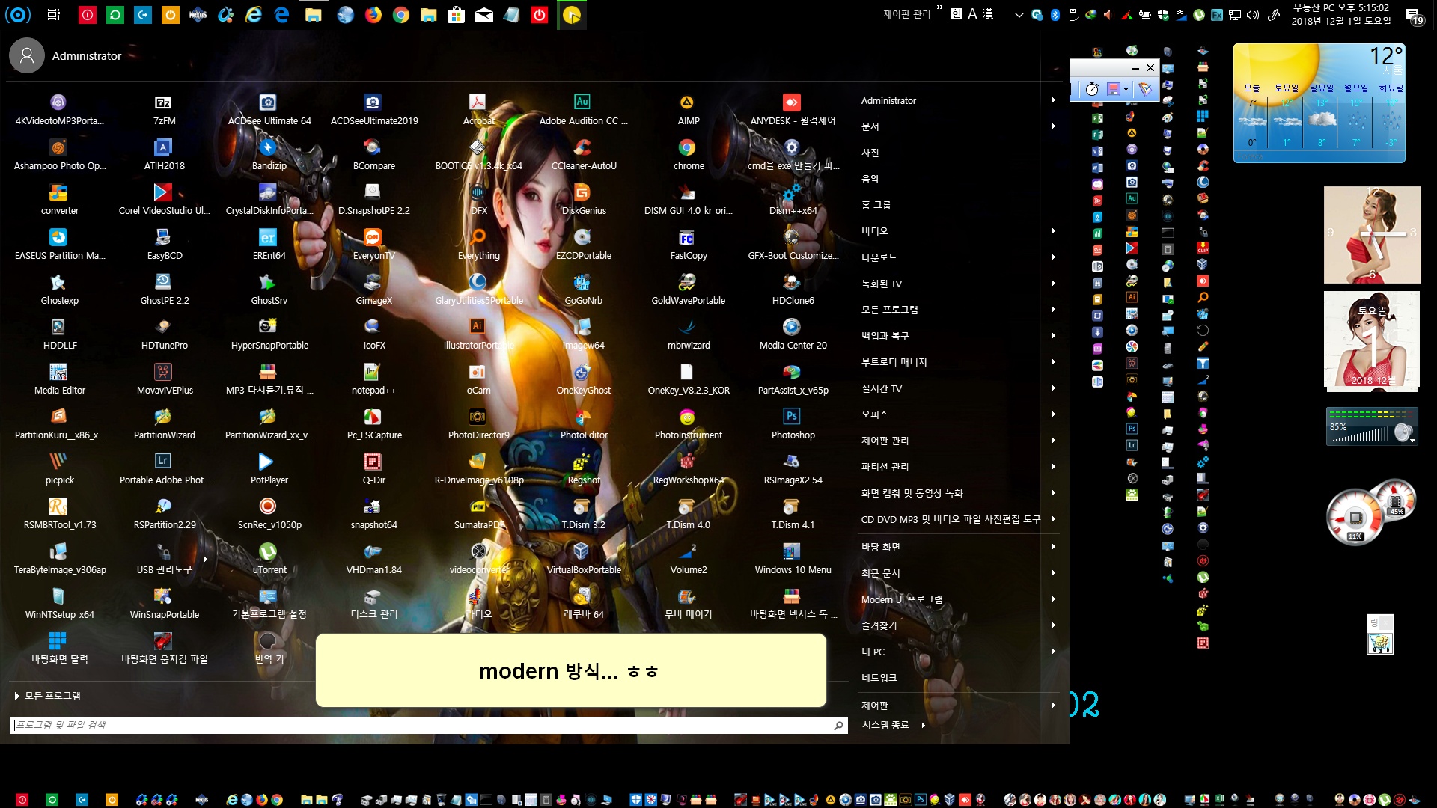Open the AIMP player icon
1437x808 pixels.
pos(687,102)
